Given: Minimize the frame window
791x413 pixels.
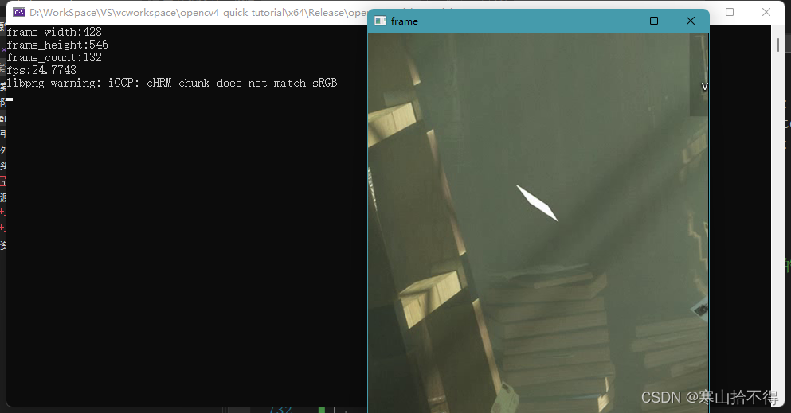Looking at the screenshot, I should (x=618, y=21).
